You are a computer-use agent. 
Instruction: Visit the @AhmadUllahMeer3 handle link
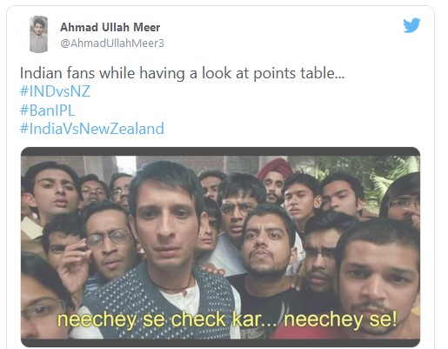(x=112, y=44)
